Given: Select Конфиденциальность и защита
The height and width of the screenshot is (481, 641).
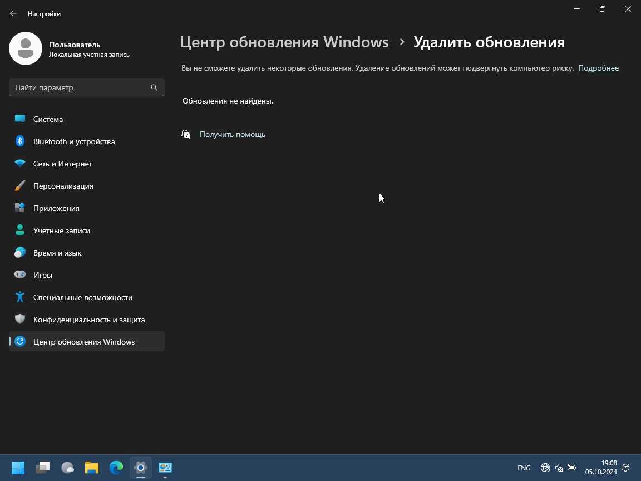Looking at the screenshot, I should 87,320.
